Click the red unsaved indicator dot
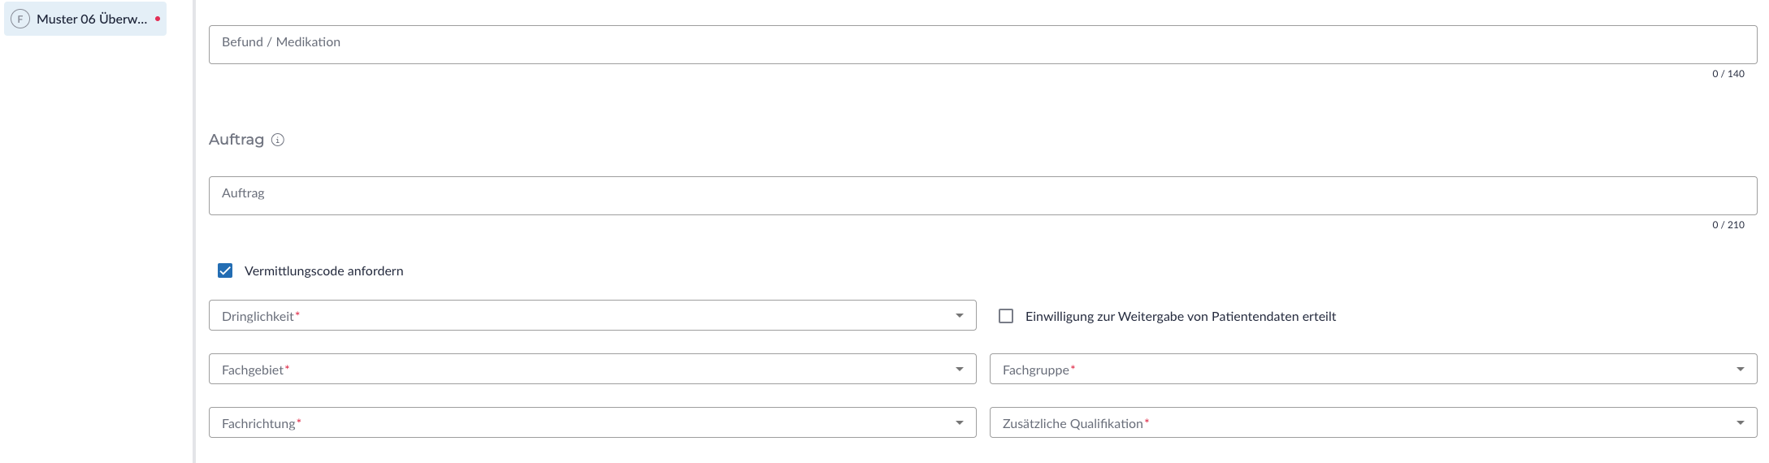Viewport: 1769px width, 463px height. click(158, 19)
